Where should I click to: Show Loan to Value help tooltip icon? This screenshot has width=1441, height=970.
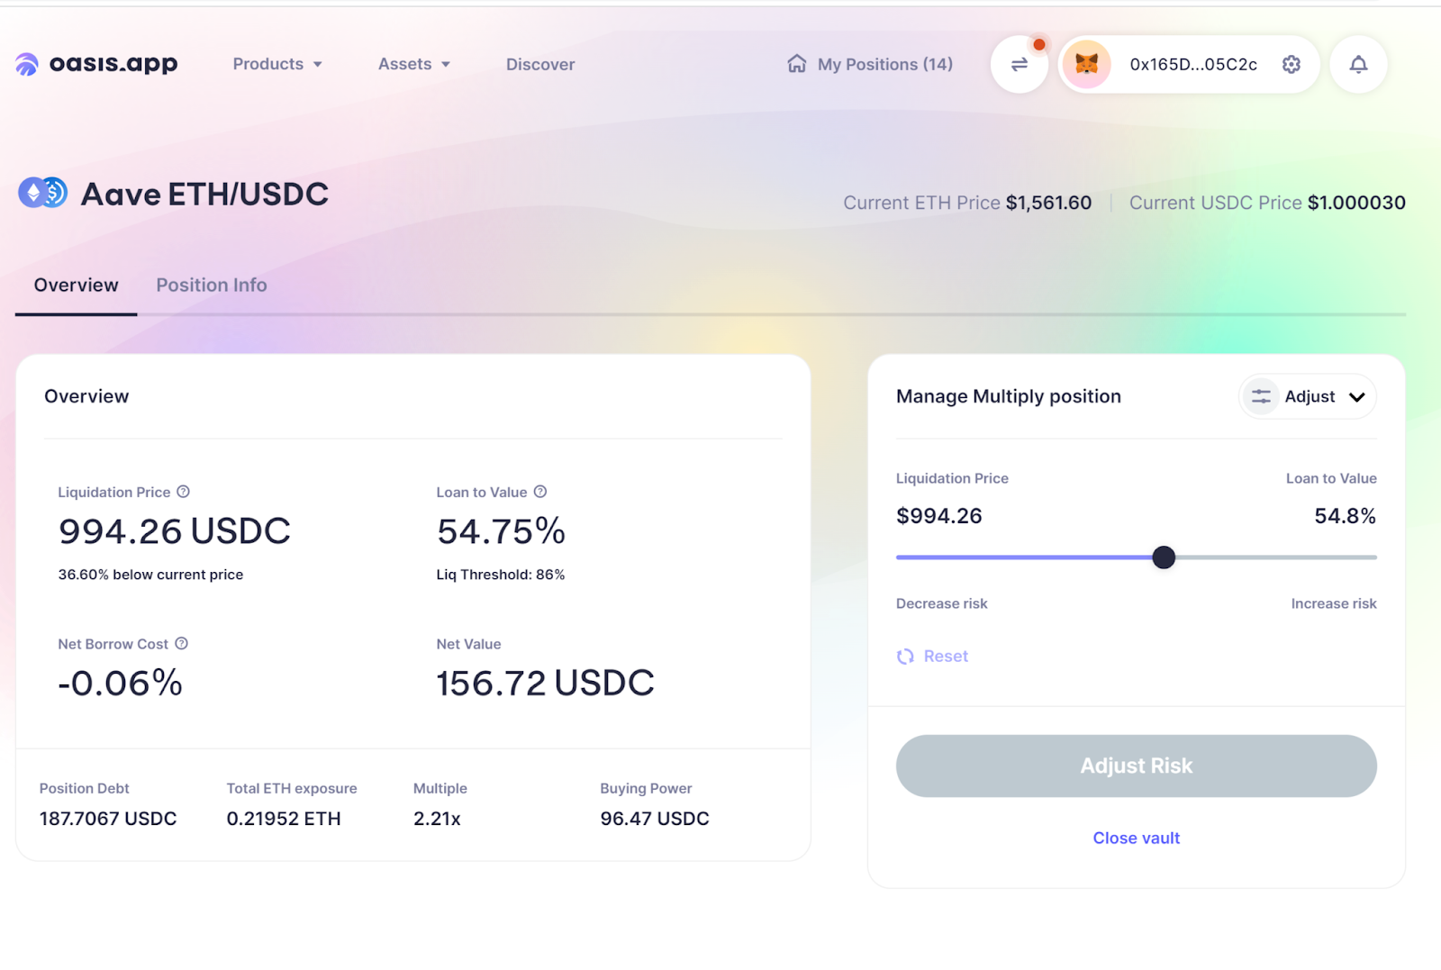[x=540, y=492]
